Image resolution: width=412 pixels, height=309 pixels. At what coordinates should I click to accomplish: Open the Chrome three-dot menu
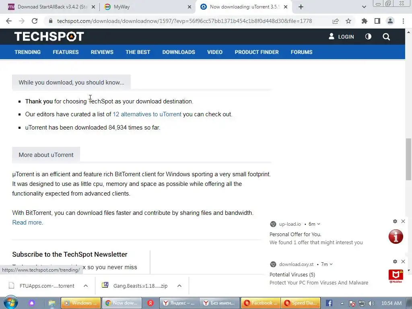(403, 21)
